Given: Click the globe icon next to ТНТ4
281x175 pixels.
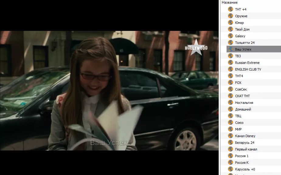Looking at the screenshot, I should coord(231,76).
